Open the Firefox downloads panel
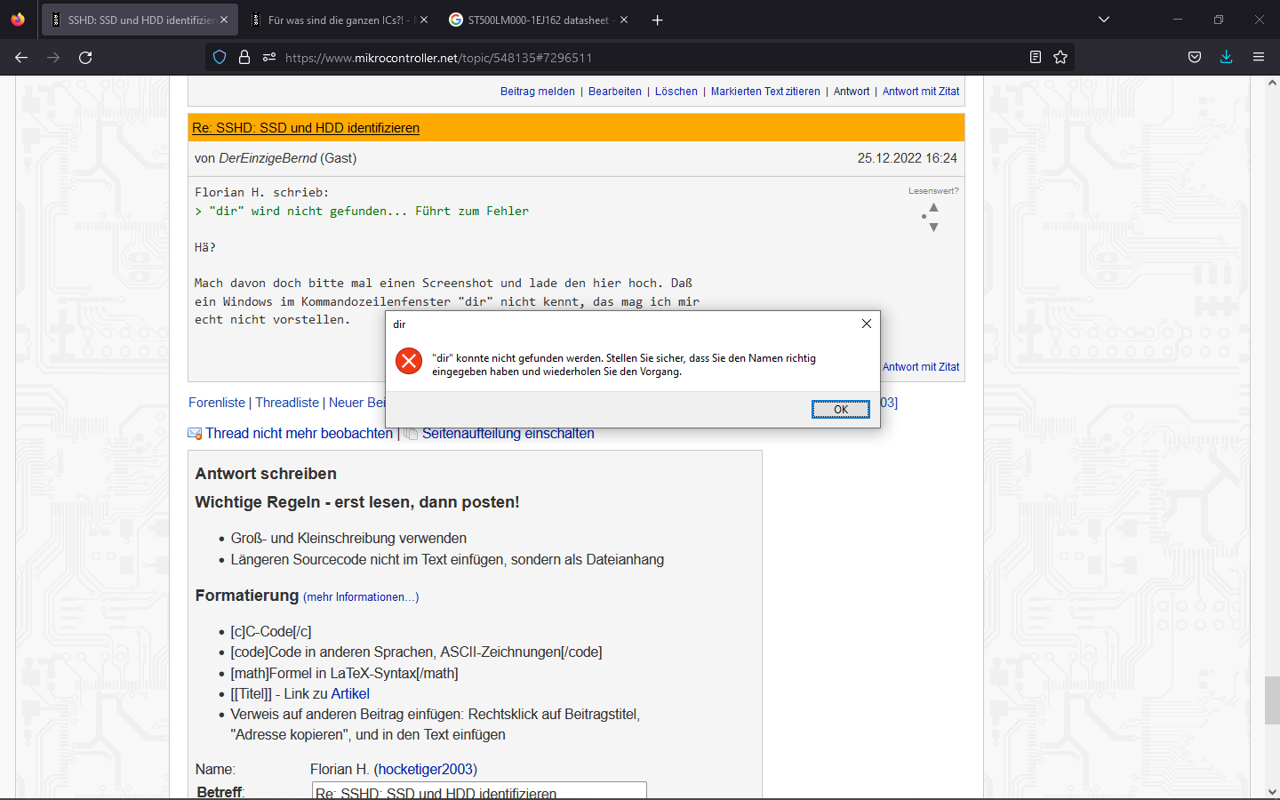The width and height of the screenshot is (1280, 800). [1227, 58]
